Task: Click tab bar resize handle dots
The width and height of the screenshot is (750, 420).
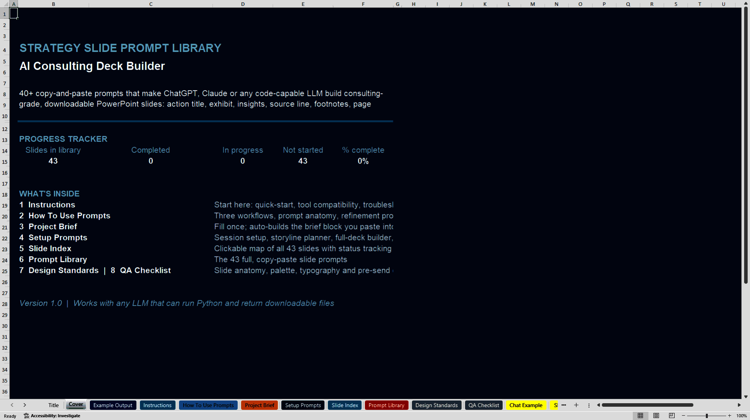Action: (589, 405)
